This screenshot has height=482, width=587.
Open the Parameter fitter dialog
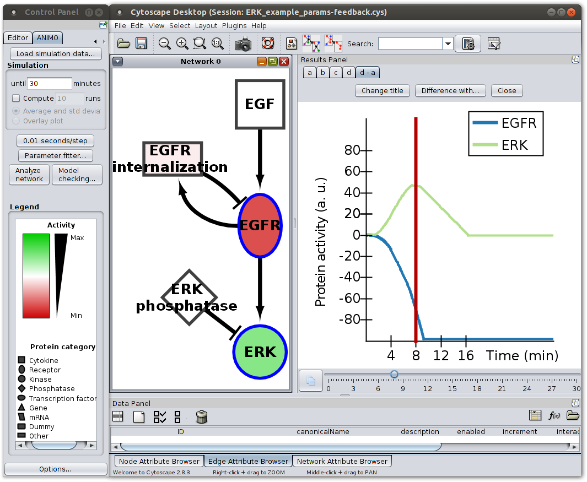pyautogui.click(x=56, y=155)
